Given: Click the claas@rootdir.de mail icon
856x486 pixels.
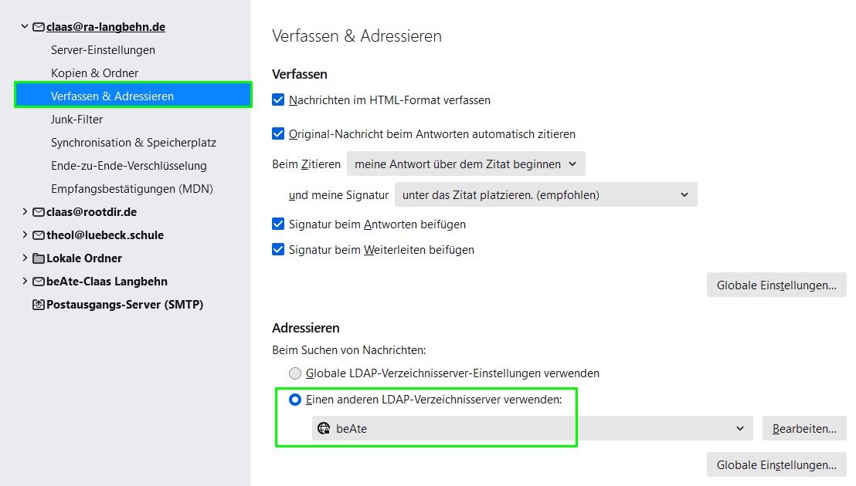Looking at the screenshot, I should (38, 212).
